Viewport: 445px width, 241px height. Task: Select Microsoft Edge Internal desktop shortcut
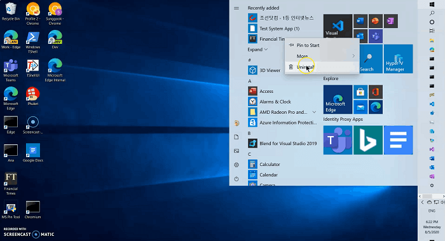point(55,71)
